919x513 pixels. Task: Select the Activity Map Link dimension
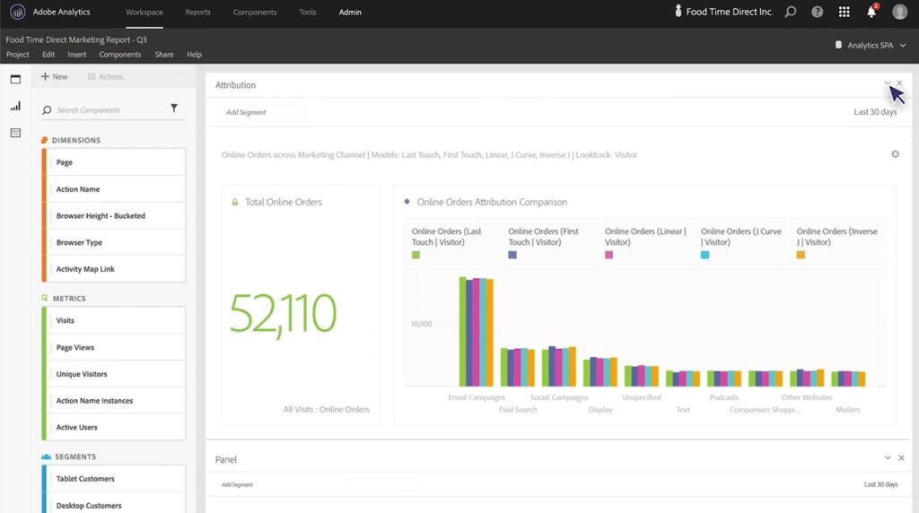click(x=114, y=269)
